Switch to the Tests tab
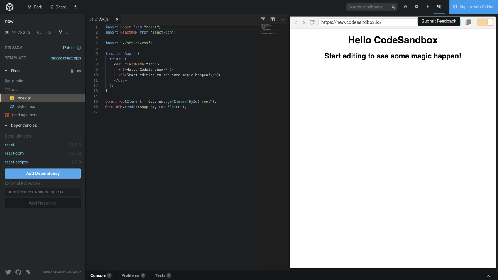This screenshot has height=280, width=498. 160,275
